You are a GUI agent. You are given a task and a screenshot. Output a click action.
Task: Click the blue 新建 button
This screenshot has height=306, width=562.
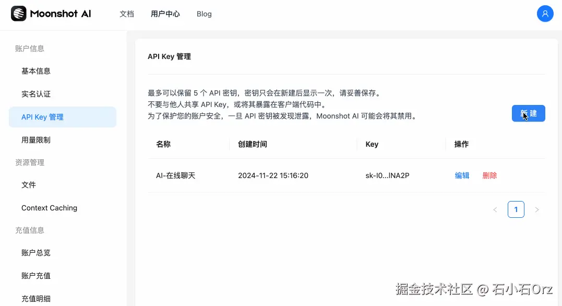[528, 113]
